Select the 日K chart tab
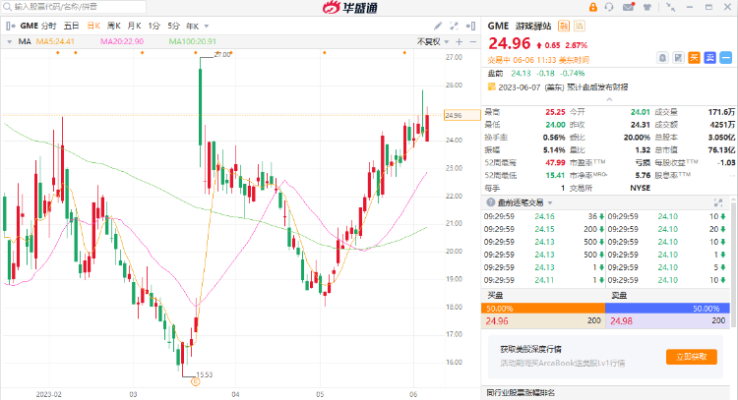The width and height of the screenshot is (738, 400). click(x=93, y=26)
